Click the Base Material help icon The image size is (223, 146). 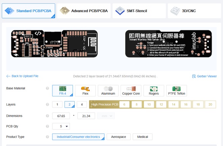[x=47, y=88]
